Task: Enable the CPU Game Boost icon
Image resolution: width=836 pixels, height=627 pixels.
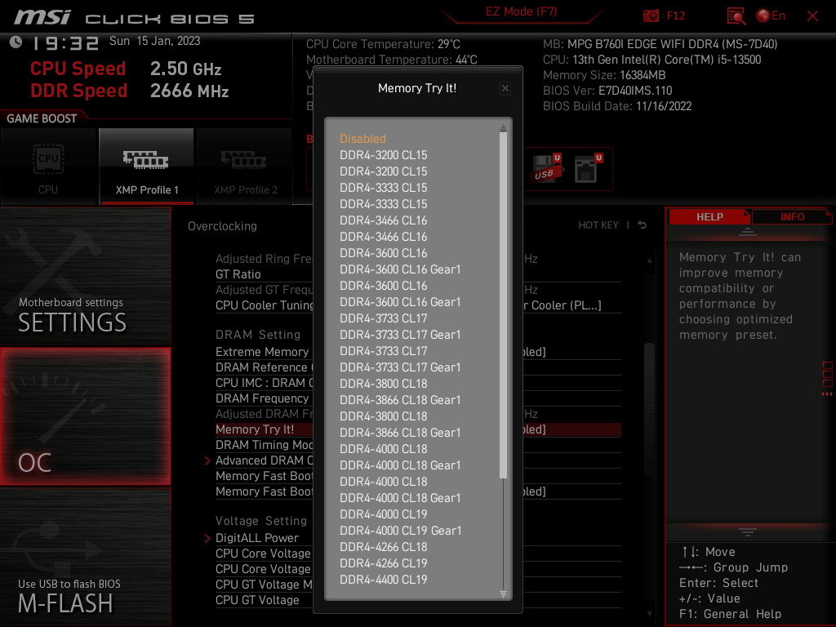Action: point(48,167)
